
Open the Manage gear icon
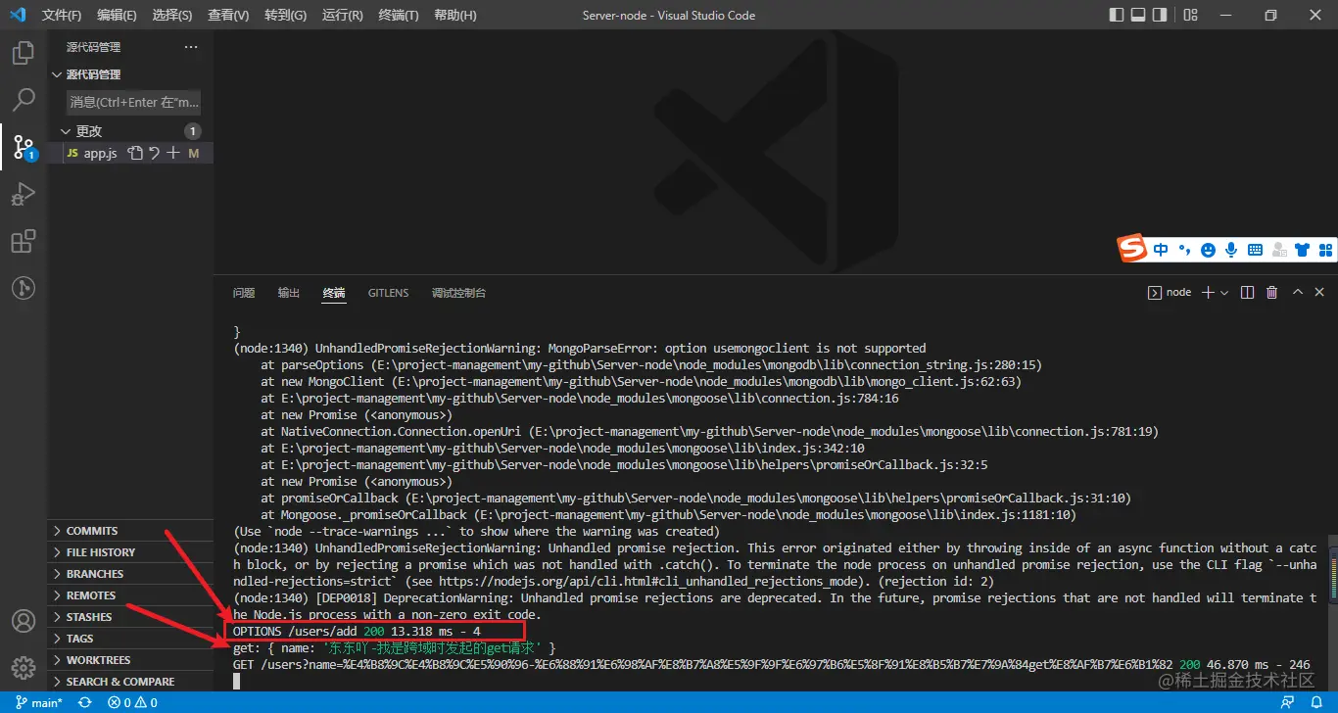(23, 669)
